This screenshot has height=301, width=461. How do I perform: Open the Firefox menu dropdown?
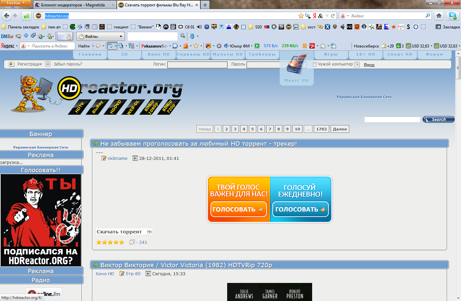[x=16, y=3]
